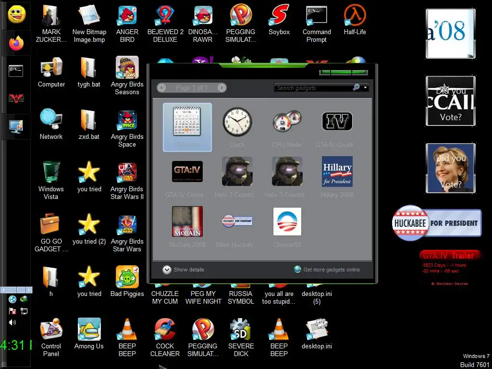The height and width of the screenshot is (369, 492).
Task: Go to previous gadget page
Action: (161, 87)
